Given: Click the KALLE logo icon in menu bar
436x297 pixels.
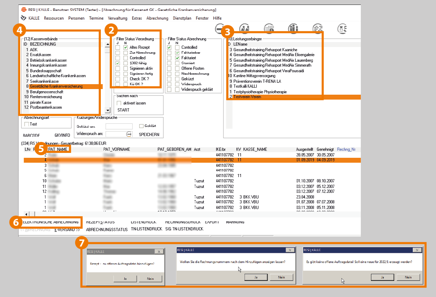Looking at the screenshot, I should [24, 18].
